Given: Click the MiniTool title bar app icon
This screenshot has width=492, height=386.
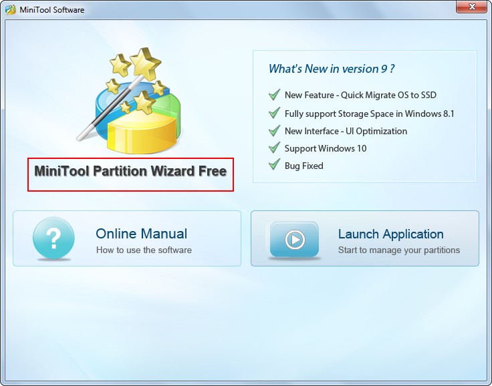Looking at the screenshot, I should tap(10, 10).
